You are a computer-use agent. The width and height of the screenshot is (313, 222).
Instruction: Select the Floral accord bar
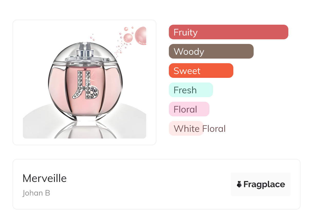pyautogui.click(x=189, y=109)
